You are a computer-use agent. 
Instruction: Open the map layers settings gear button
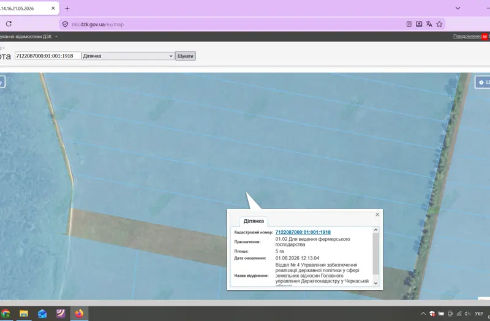point(483,83)
